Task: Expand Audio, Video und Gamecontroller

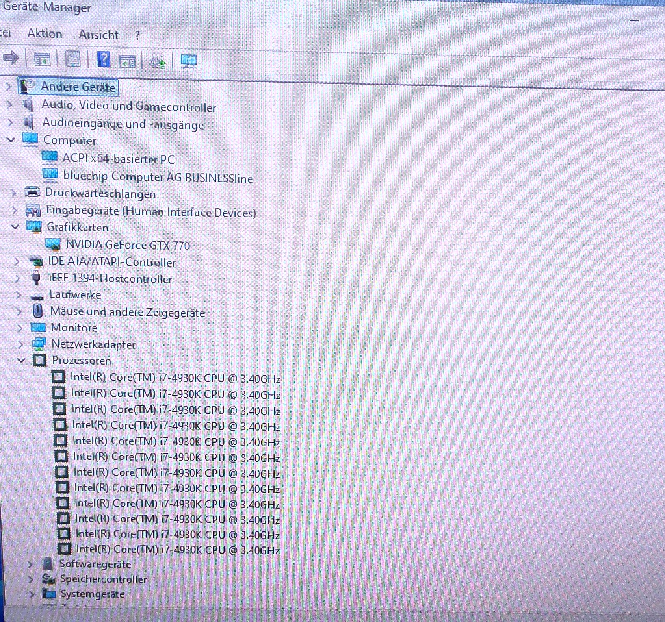Action: pos(9,105)
